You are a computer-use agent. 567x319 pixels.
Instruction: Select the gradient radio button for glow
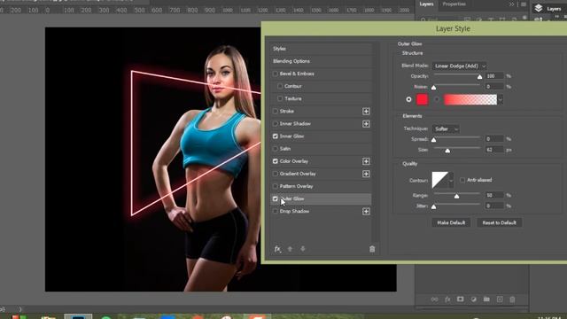coord(437,99)
